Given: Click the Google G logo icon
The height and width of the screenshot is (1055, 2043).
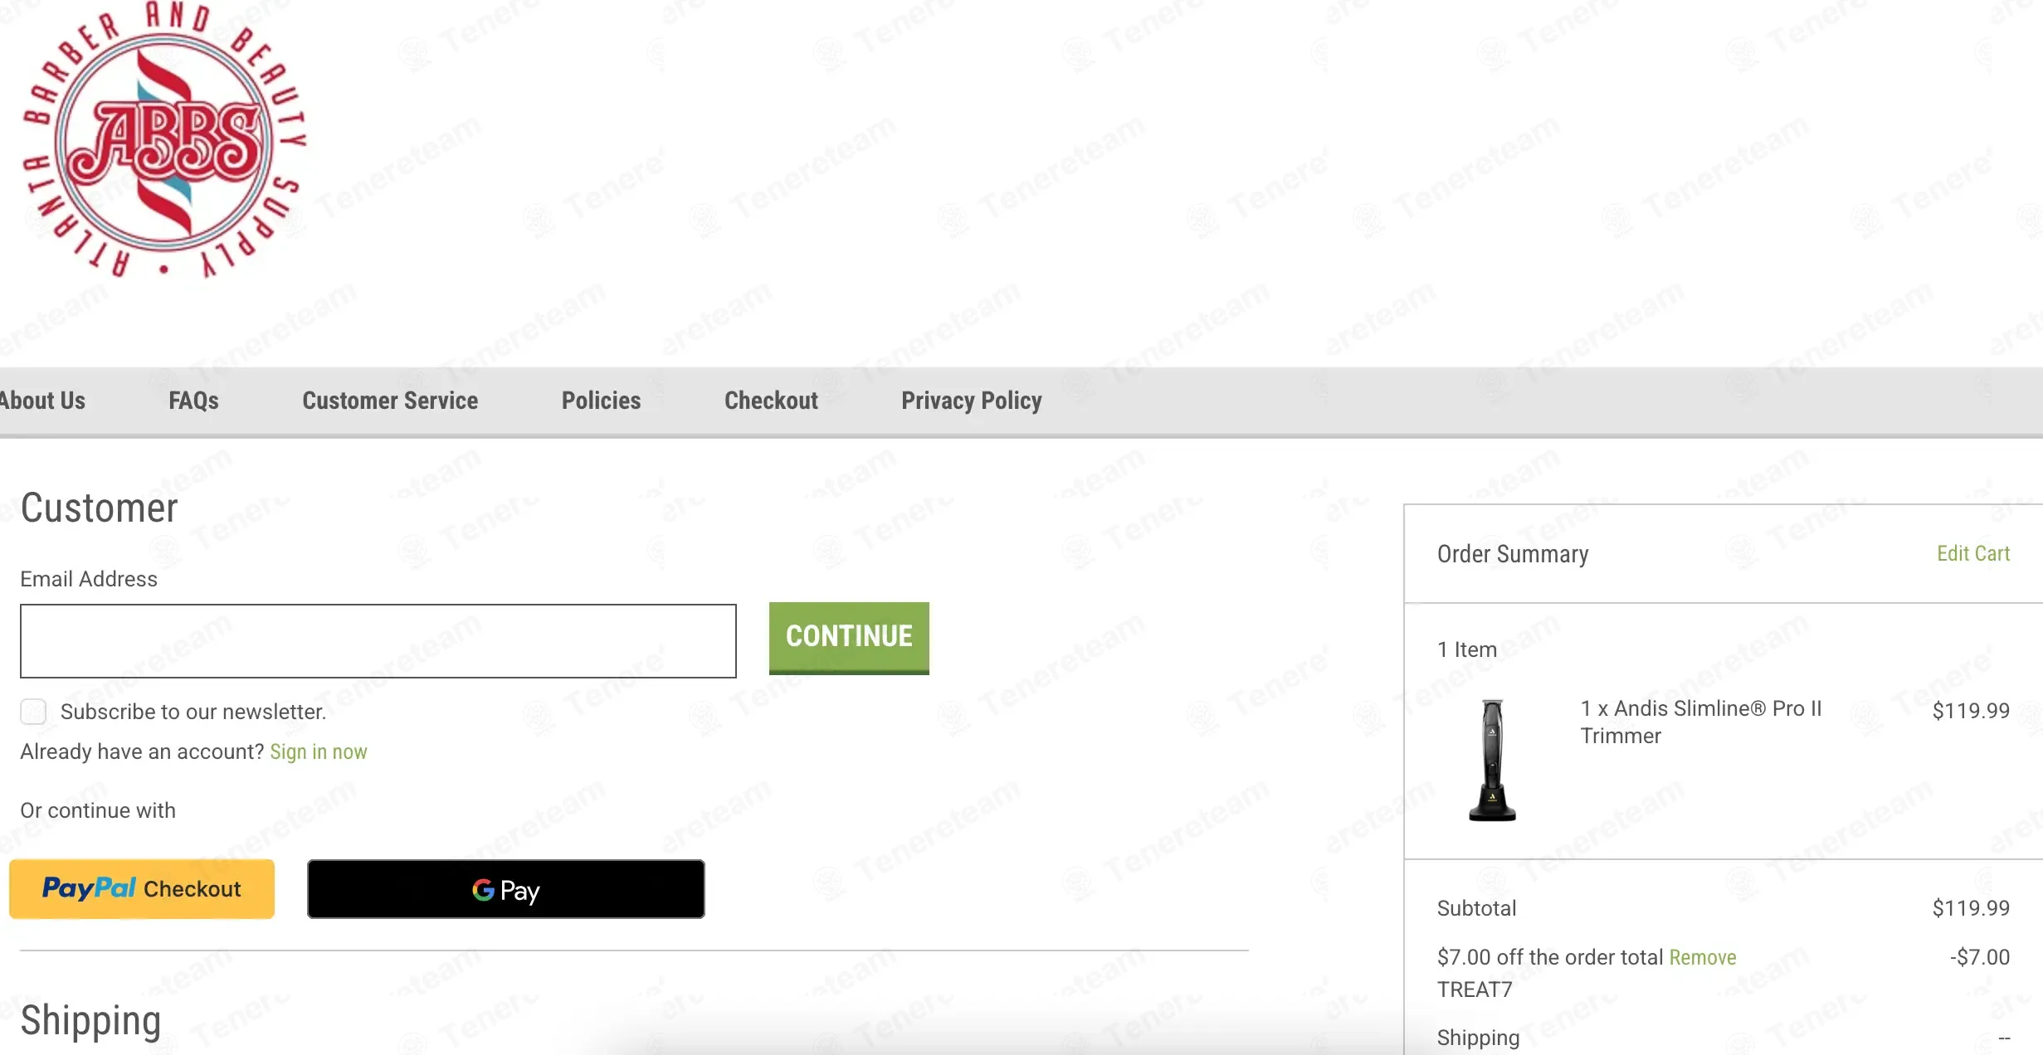Looking at the screenshot, I should point(483,890).
